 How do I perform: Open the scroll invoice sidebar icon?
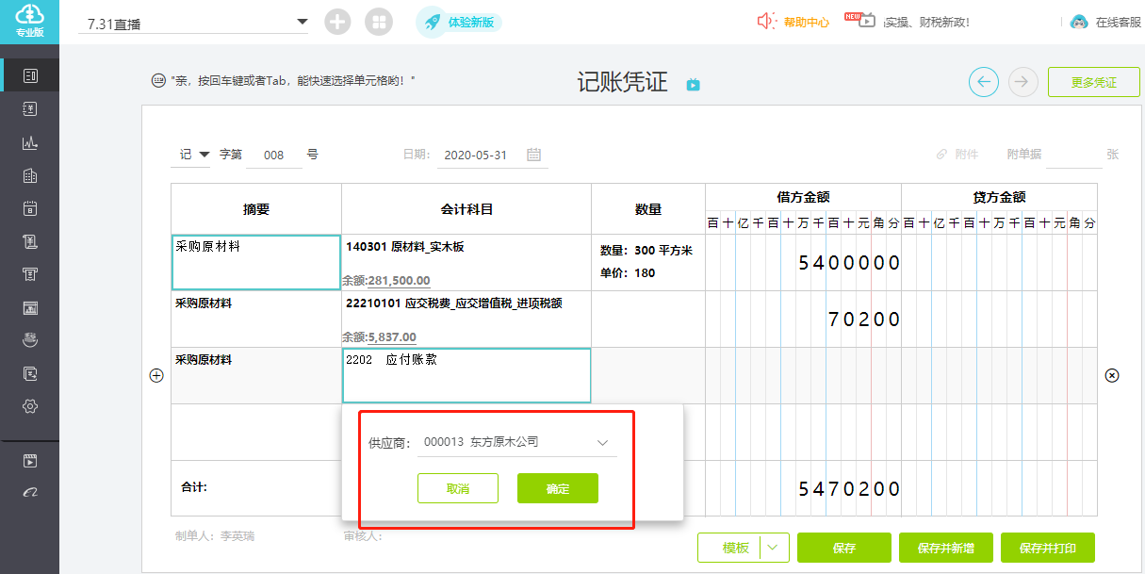coord(29,241)
